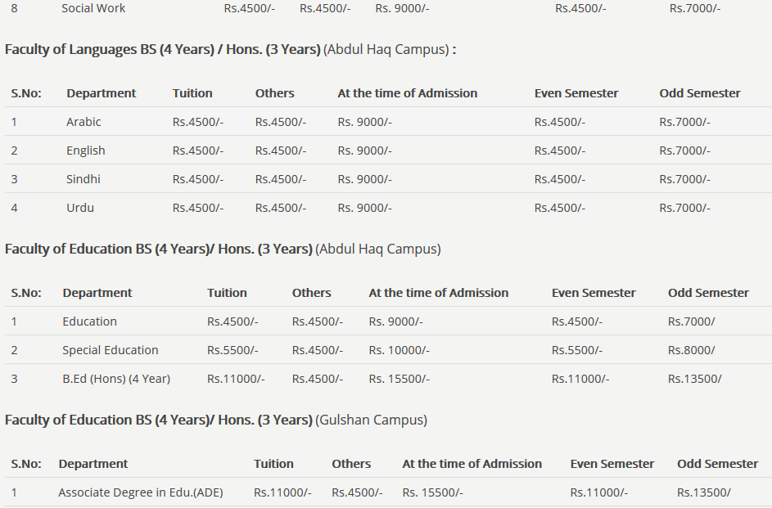Click Tuition header in Languages table

192,93
